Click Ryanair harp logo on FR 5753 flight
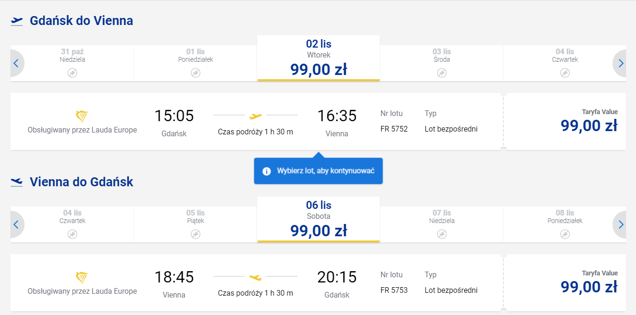 point(82,277)
